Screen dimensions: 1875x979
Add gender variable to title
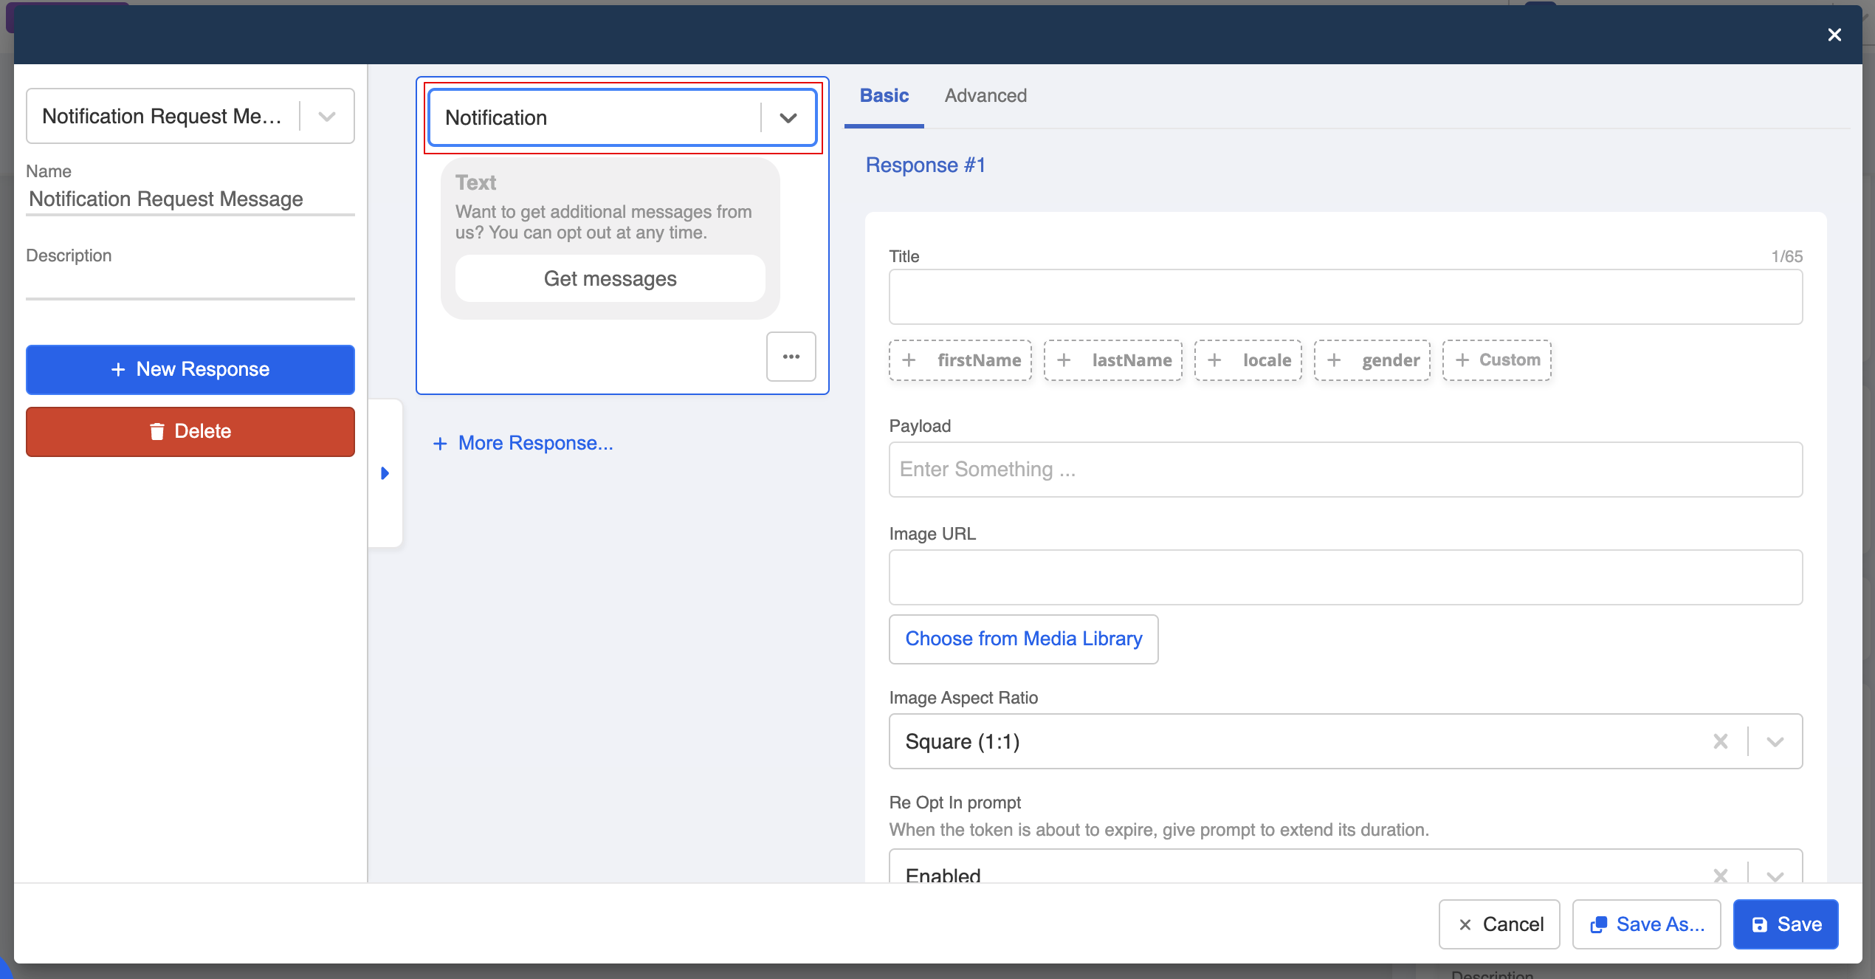[x=1372, y=360]
